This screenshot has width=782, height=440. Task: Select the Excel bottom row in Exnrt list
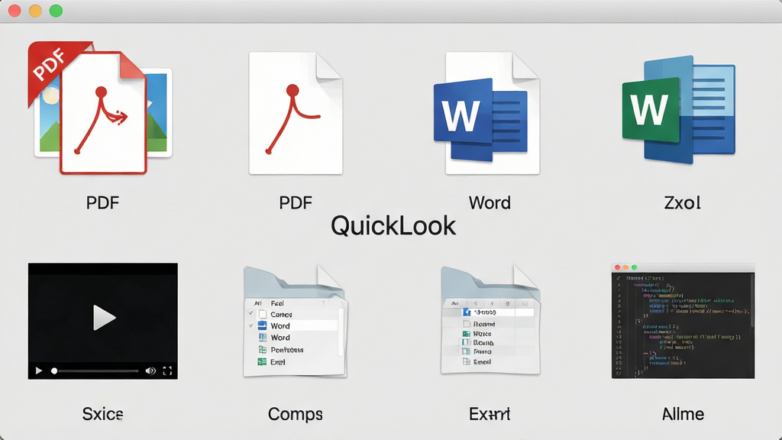click(489, 361)
